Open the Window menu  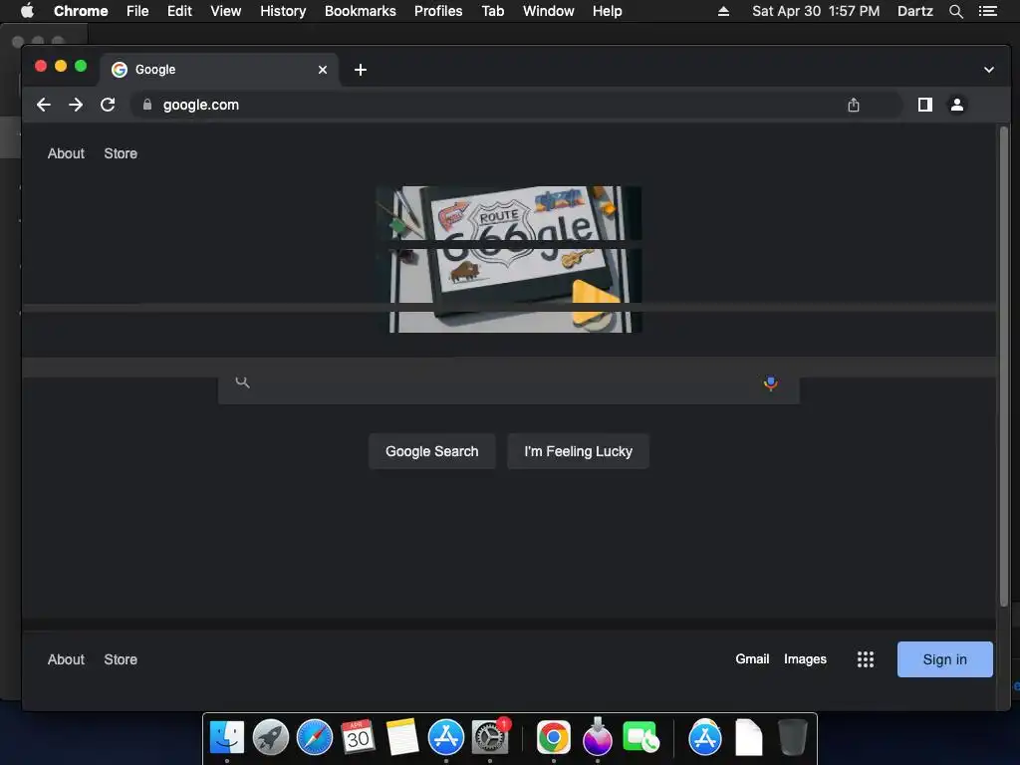click(549, 11)
